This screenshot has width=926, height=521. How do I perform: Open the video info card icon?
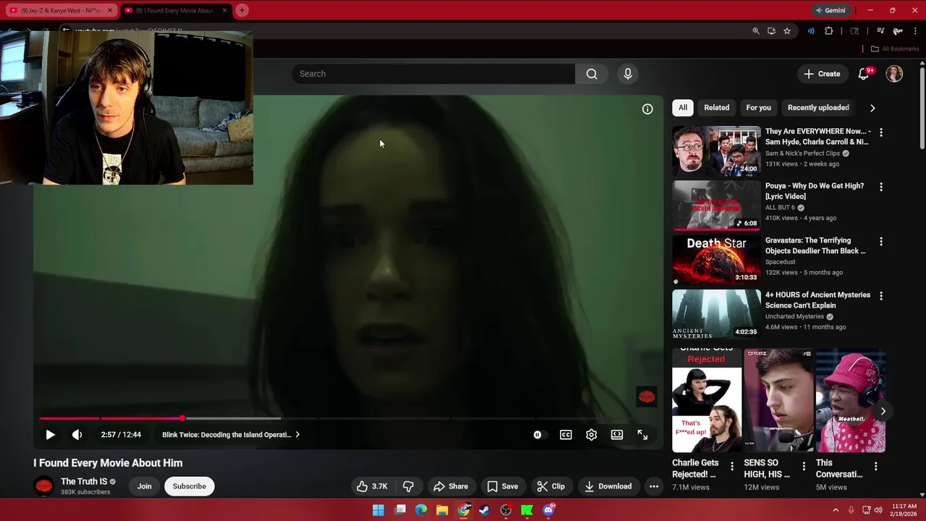[x=647, y=109]
